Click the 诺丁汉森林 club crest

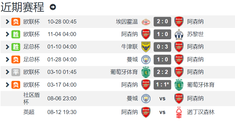pos(179,112)
